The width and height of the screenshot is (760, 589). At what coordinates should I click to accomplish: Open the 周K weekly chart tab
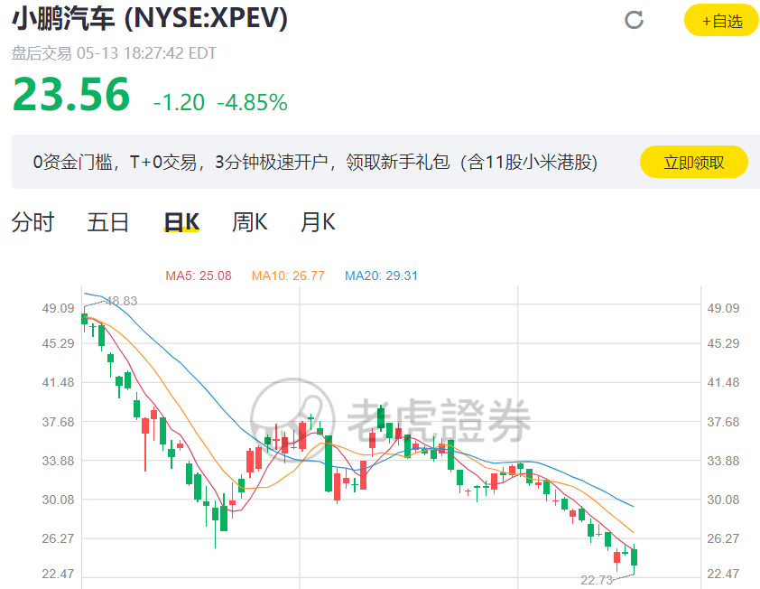click(250, 222)
